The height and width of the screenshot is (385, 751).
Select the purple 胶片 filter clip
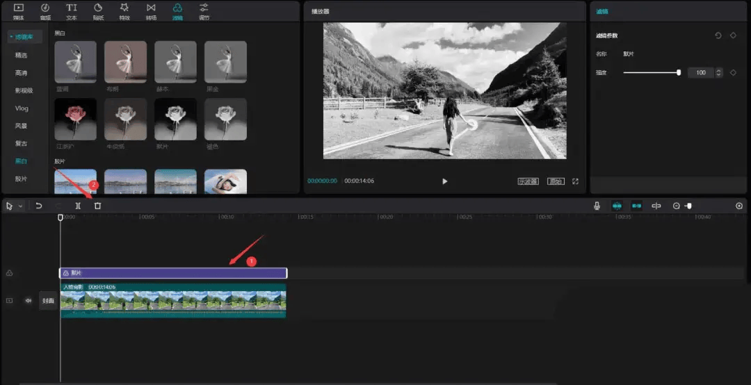click(x=173, y=273)
